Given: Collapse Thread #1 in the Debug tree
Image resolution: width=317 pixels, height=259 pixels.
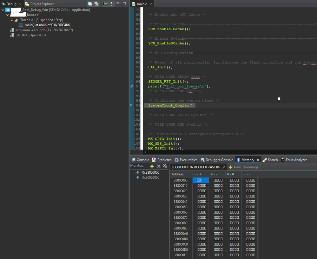Looking at the screenshot, I should pyautogui.click(x=12, y=20).
